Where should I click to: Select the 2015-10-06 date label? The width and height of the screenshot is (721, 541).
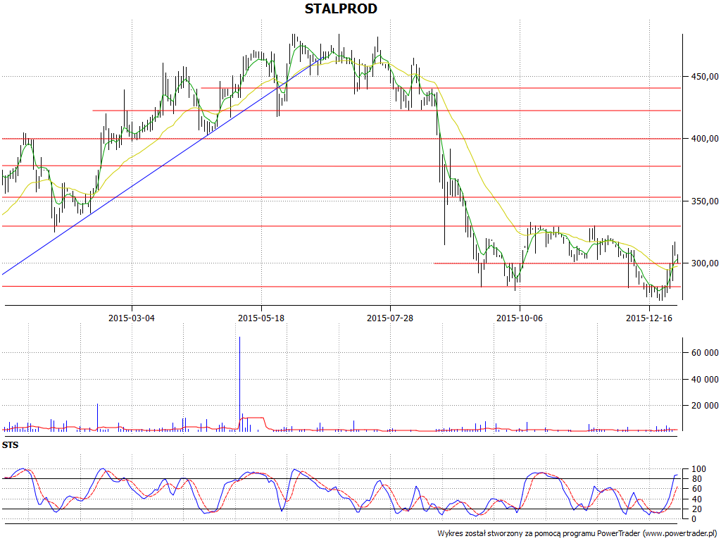(520, 318)
